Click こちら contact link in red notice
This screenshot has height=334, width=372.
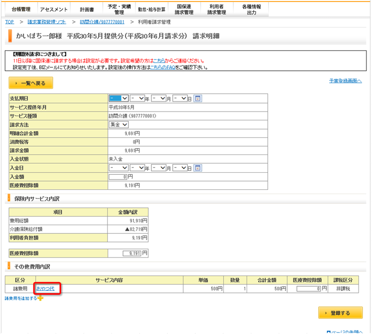coord(159,61)
